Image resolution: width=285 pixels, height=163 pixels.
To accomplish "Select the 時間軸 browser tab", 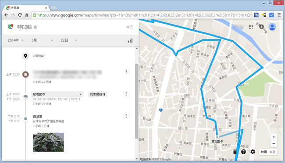I will [27, 8].
